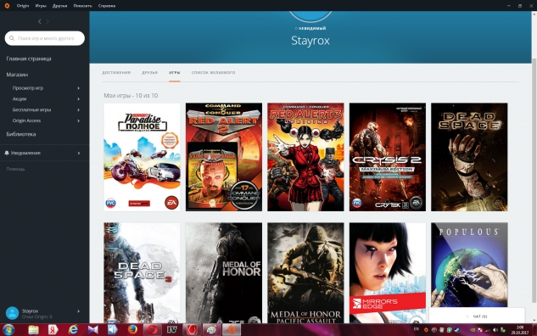Expand the Акции submenu chevron
This screenshot has width=537, height=336.
(78, 99)
